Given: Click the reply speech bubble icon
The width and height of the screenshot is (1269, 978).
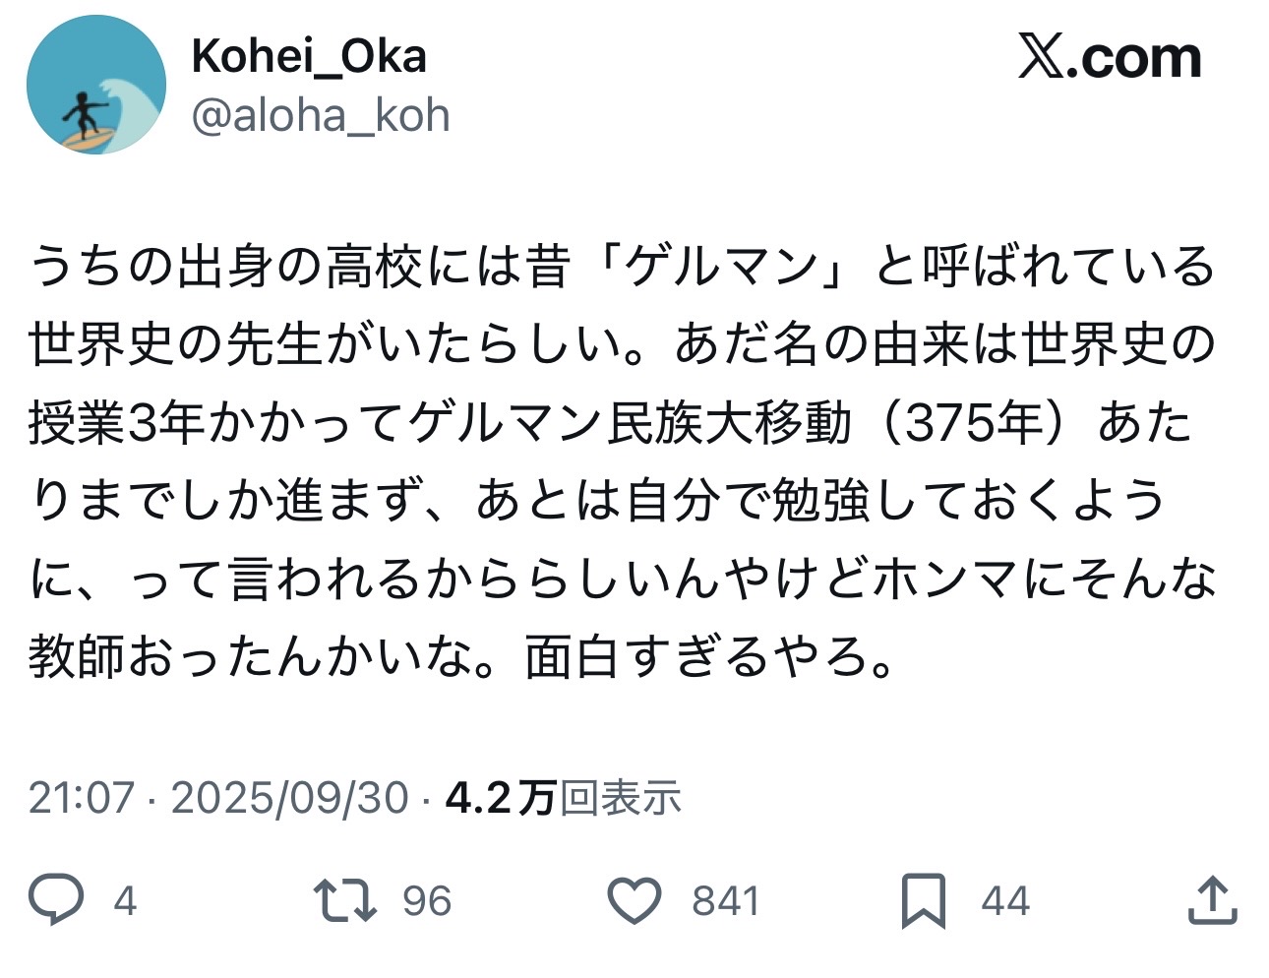Looking at the screenshot, I should [55, 900].
